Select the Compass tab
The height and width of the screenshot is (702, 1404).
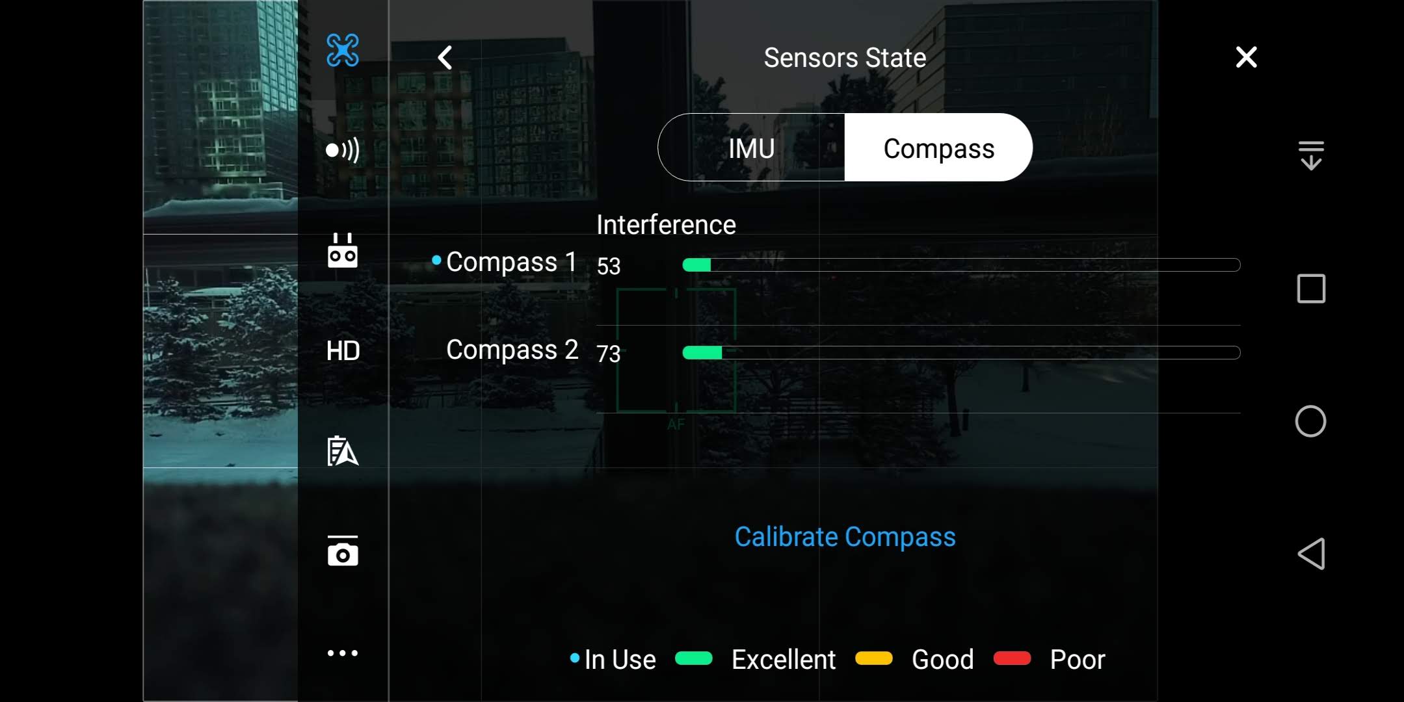pyautogui.click(x=938, y=148)
